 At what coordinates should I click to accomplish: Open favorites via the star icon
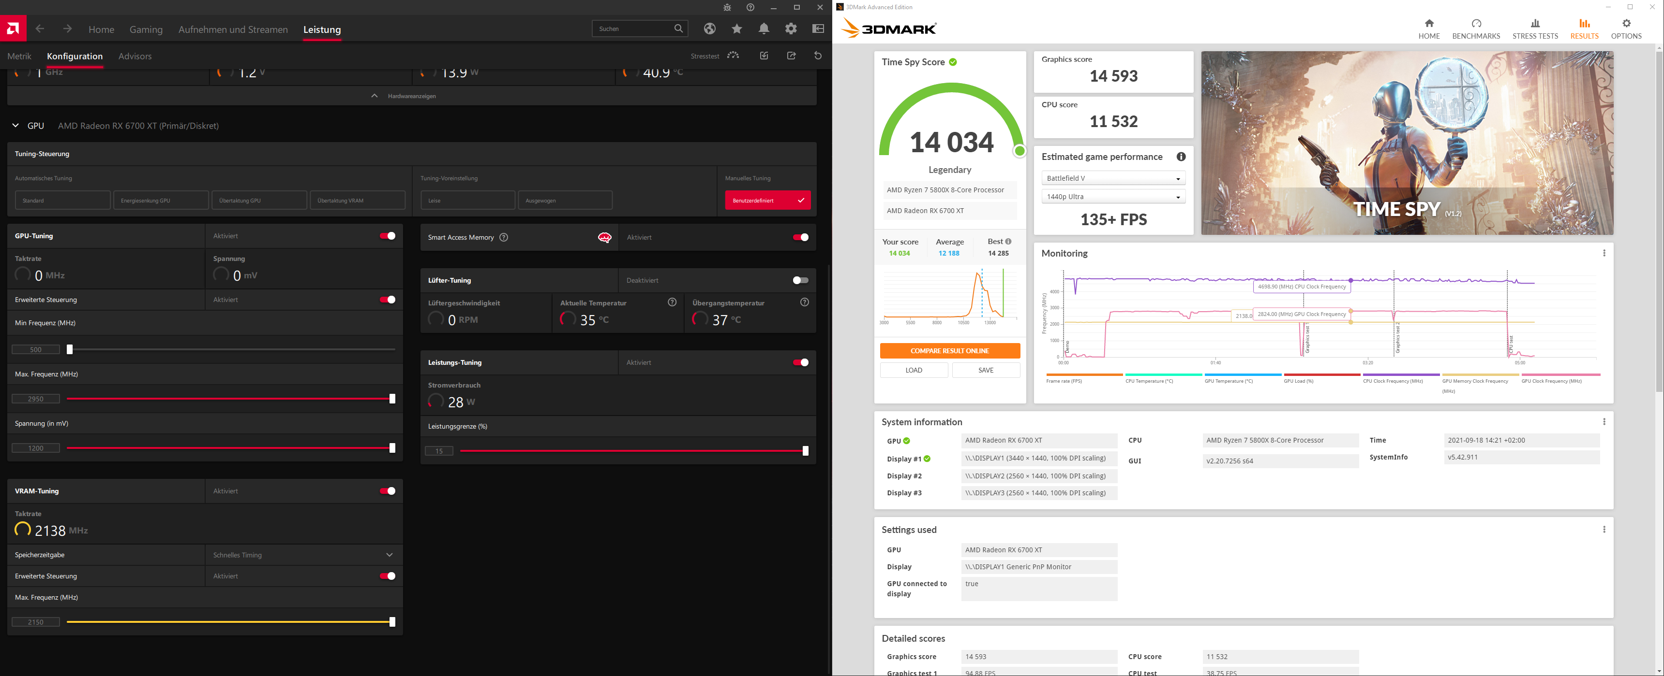click(737, 29)
